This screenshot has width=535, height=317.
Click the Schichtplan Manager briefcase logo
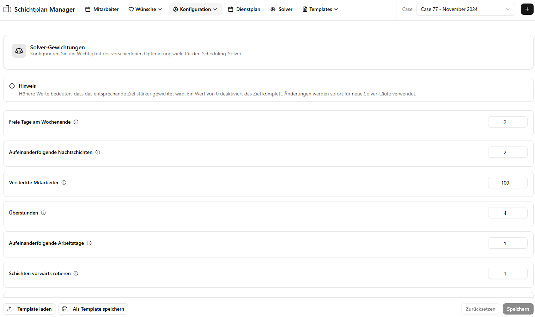coord(7,9)
